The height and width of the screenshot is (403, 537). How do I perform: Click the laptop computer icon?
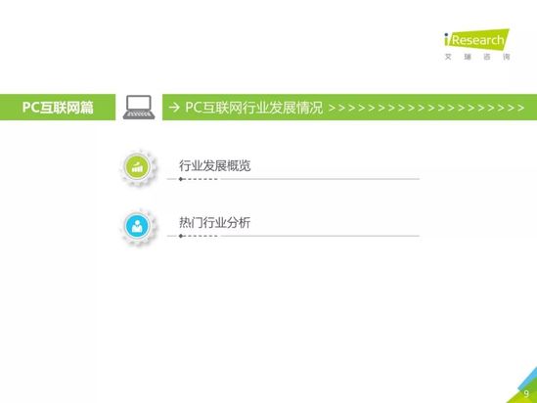[x=139, y=108]
